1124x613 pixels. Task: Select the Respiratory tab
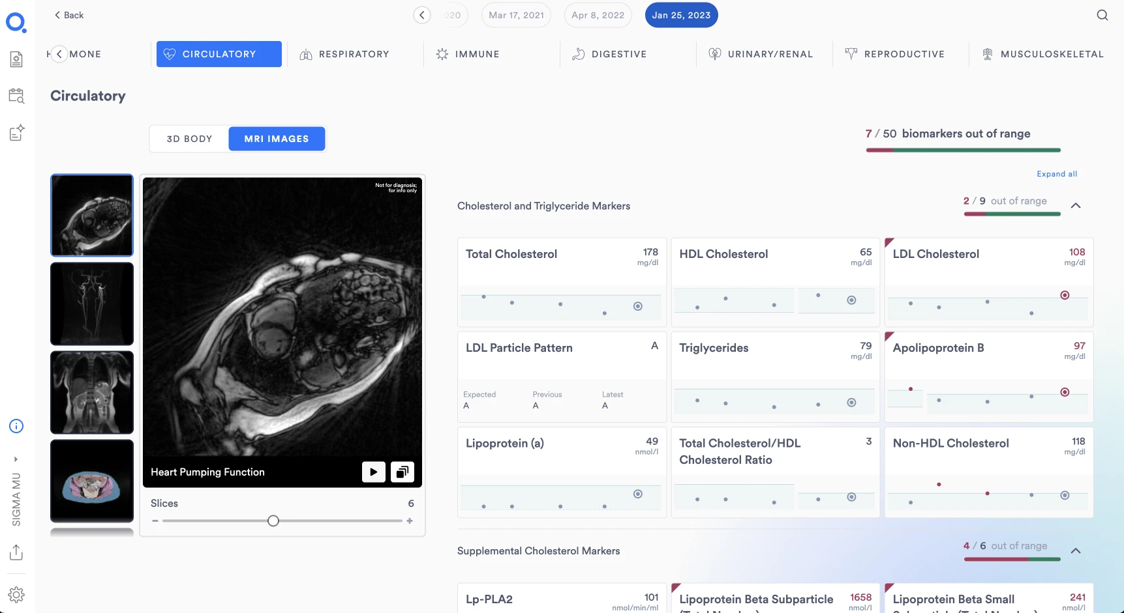pyautogui.click(x=344, y=54)
